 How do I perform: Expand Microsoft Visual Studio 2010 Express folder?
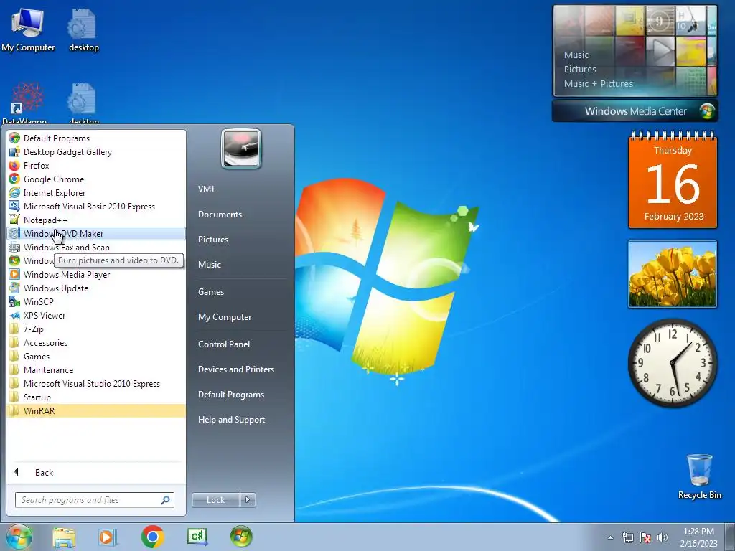[x=96, y=383]
